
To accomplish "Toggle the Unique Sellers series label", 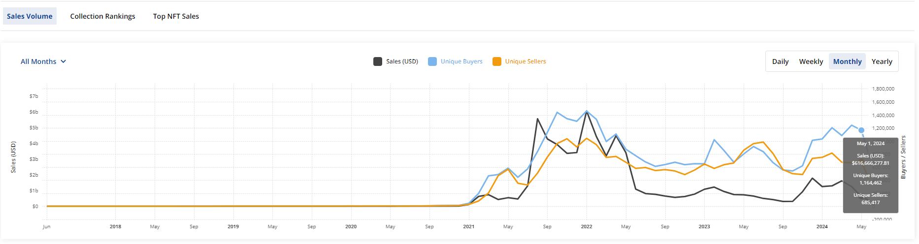I will pos(525,61).
